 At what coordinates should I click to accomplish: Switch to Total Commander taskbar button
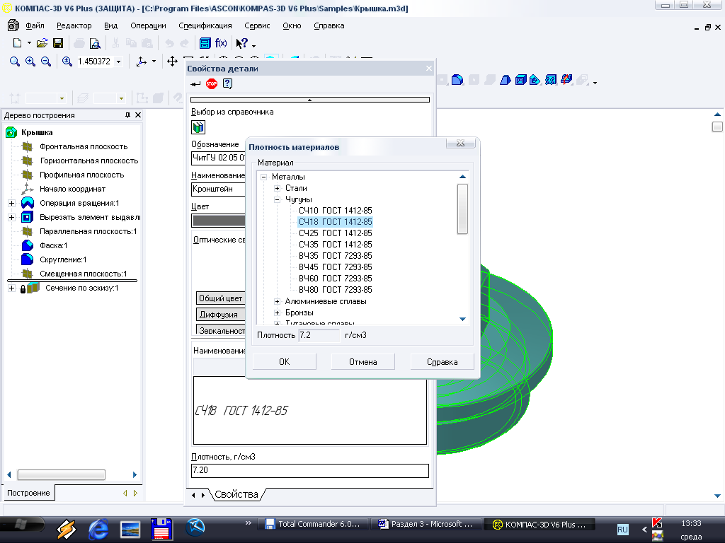click(x=313, y=524)
